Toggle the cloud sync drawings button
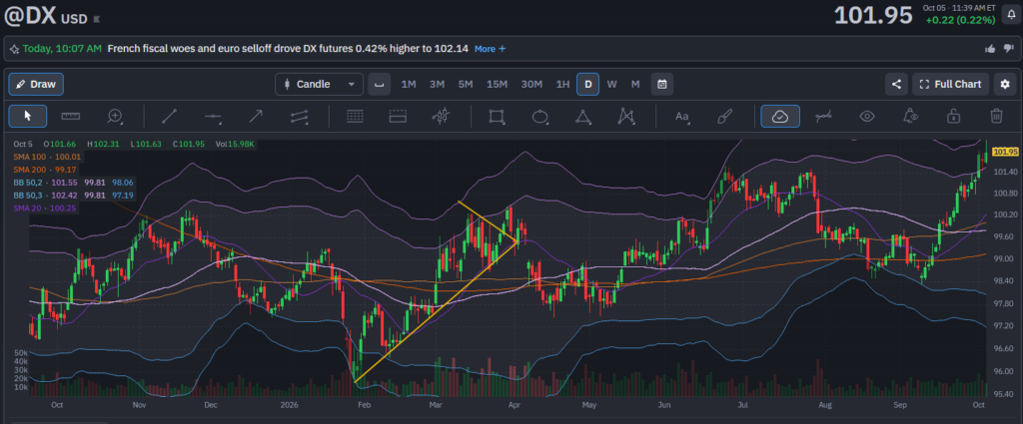The height and width of the screenshot is (424, 1023). (x=780, y=117)
